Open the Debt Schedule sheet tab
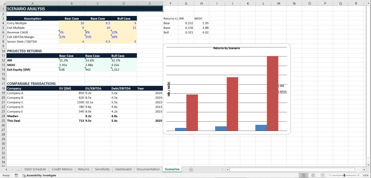The image size is (371, 178). (35, 169)
